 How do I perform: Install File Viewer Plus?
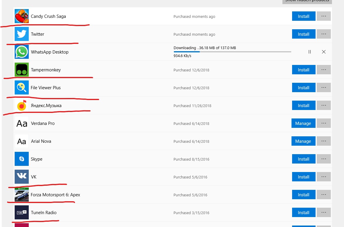[304, 87]
